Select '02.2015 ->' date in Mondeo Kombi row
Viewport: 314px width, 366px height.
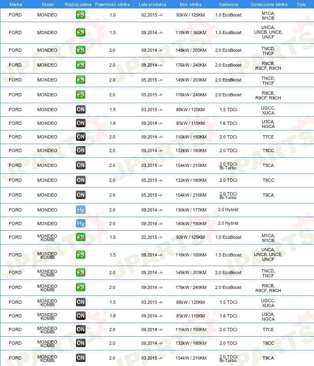152,237
